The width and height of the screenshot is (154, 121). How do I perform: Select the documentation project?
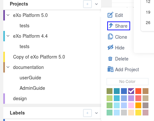point(28,67)
